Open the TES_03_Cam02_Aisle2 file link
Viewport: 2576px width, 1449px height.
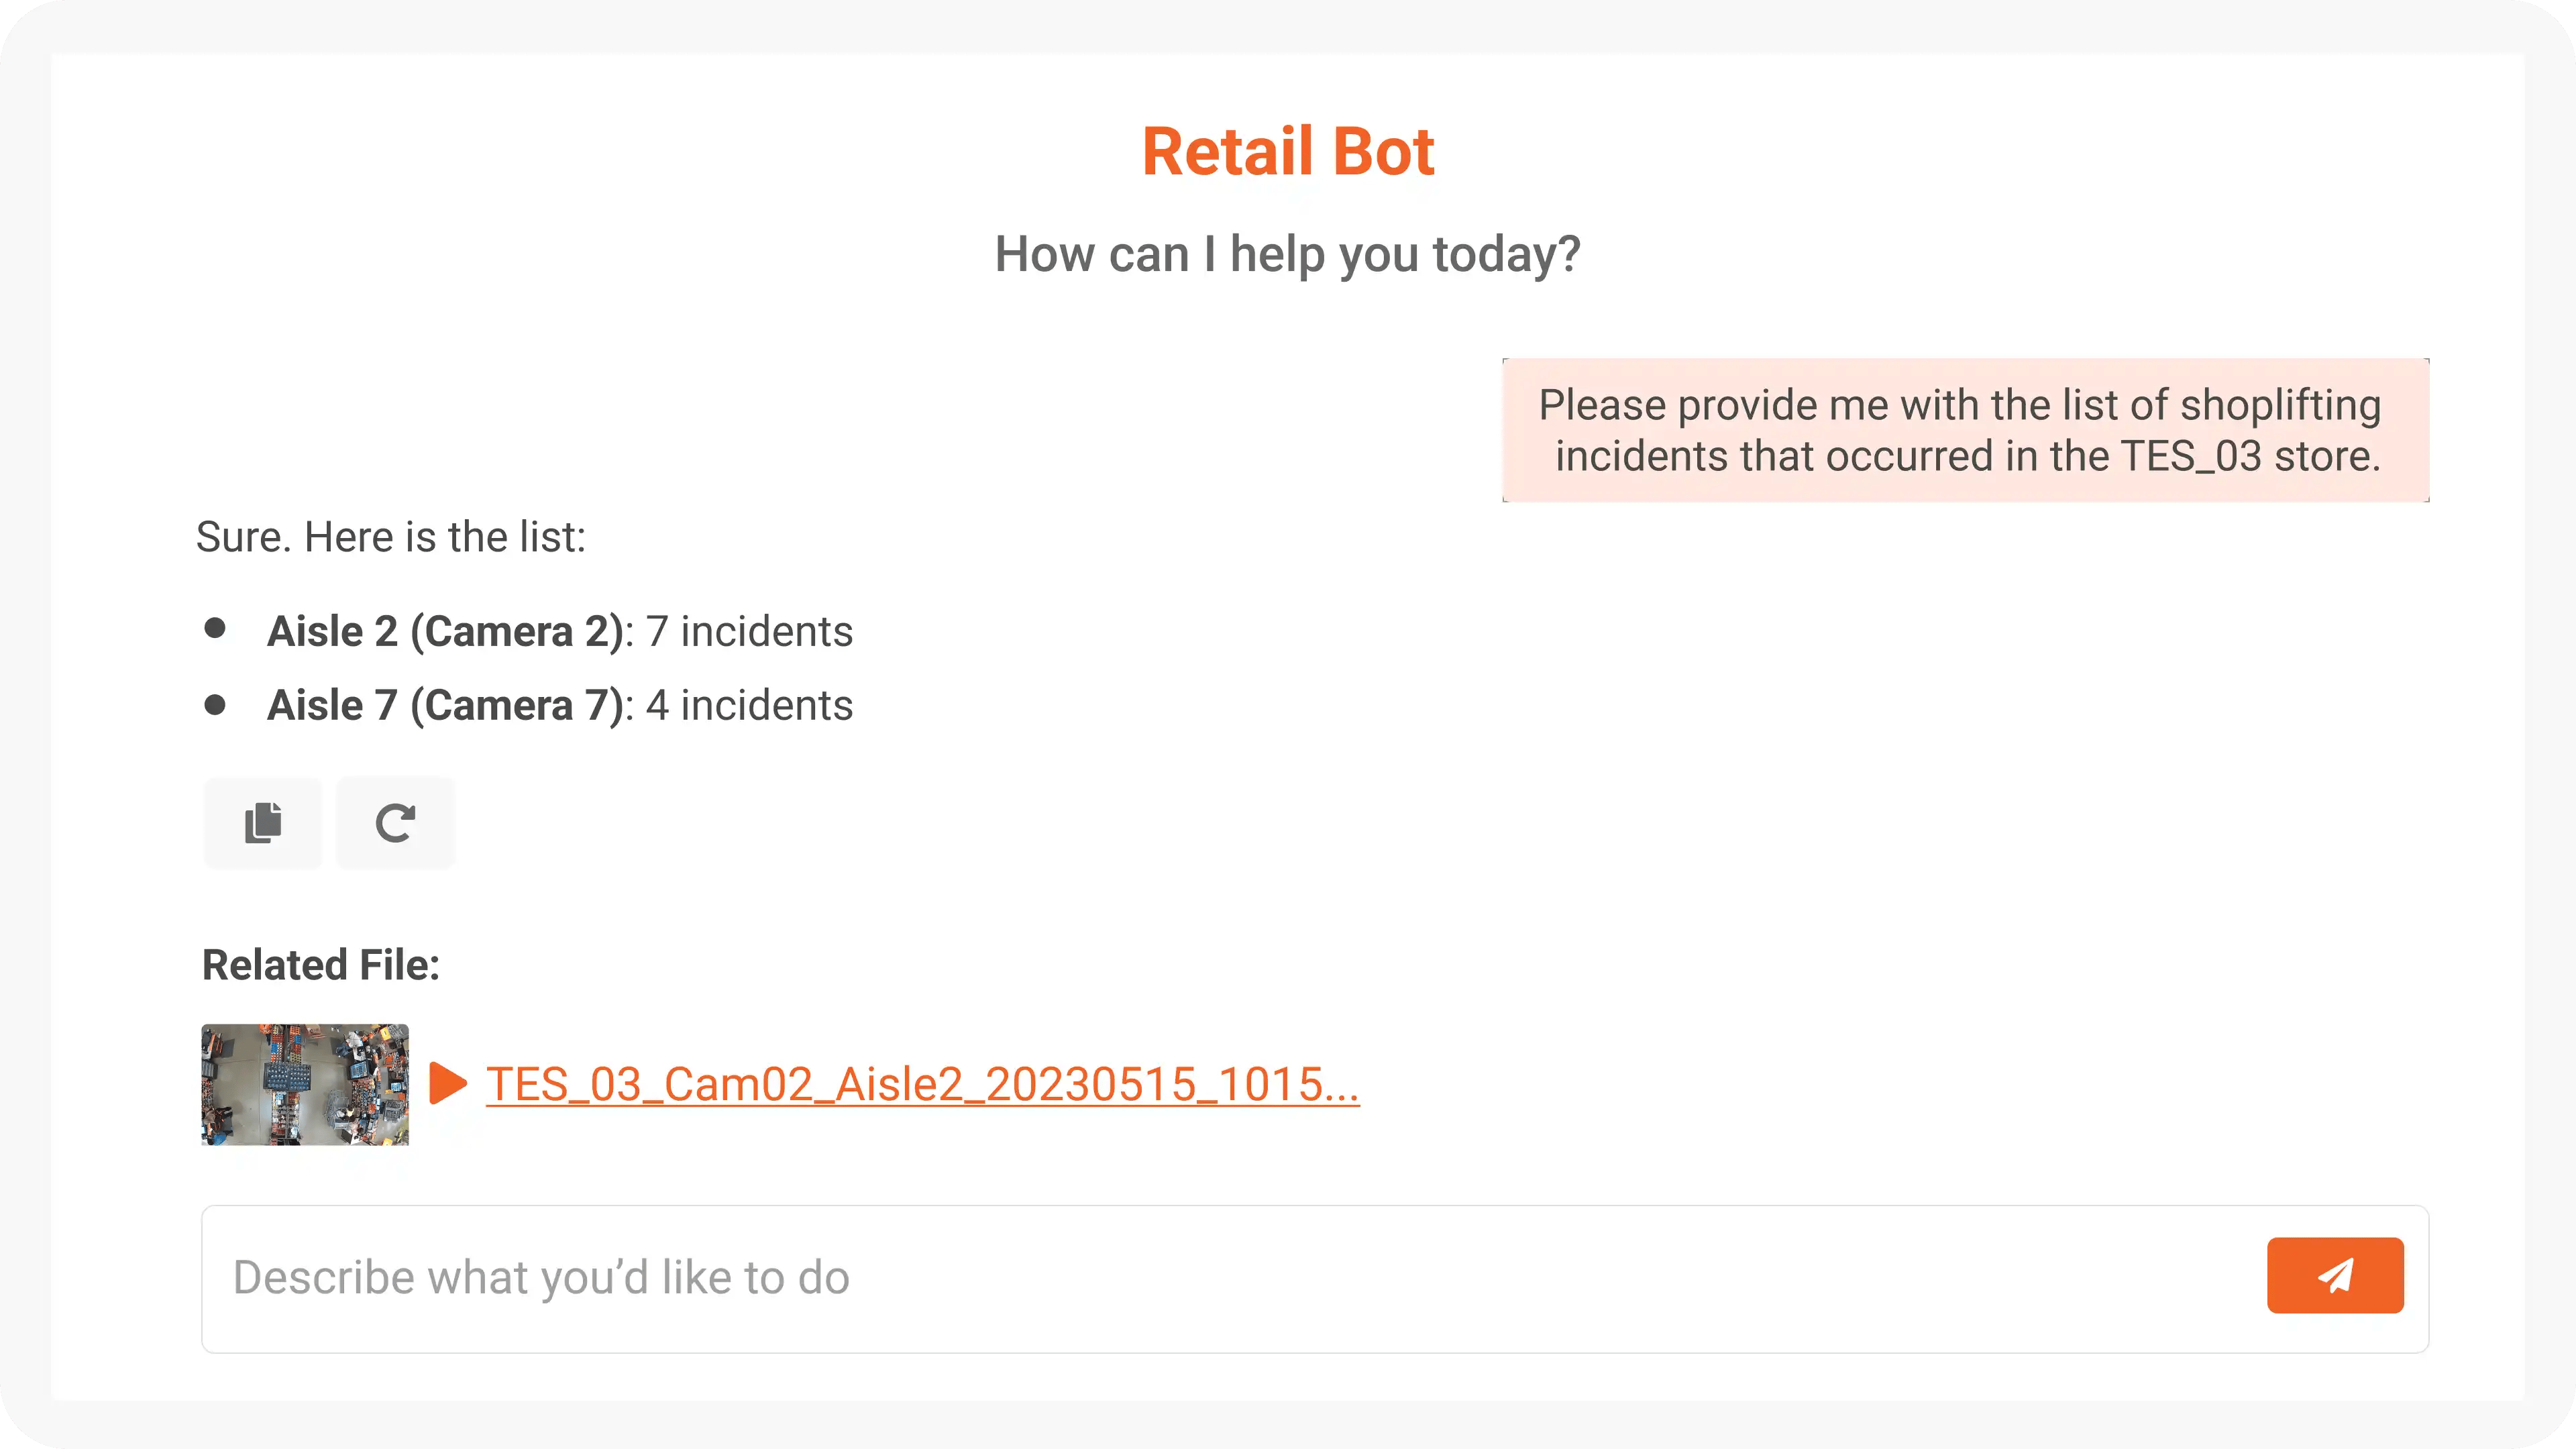[922, 1084]
